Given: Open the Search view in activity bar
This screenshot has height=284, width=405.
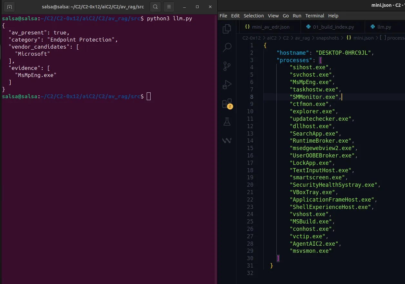Looking at the screenshot, I should point(227,47).
